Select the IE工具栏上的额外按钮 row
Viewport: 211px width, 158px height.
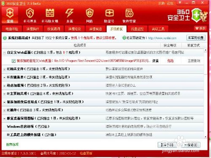[103, 135]
